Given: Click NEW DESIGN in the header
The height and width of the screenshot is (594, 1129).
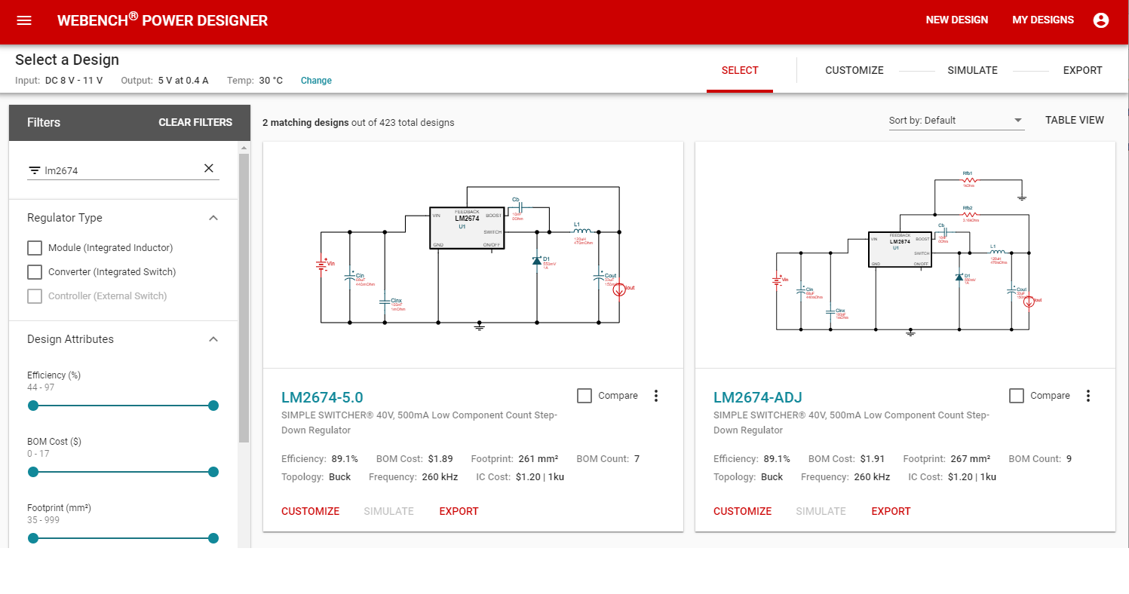Looking at the screenshot, I should click(x=957, y=20).
